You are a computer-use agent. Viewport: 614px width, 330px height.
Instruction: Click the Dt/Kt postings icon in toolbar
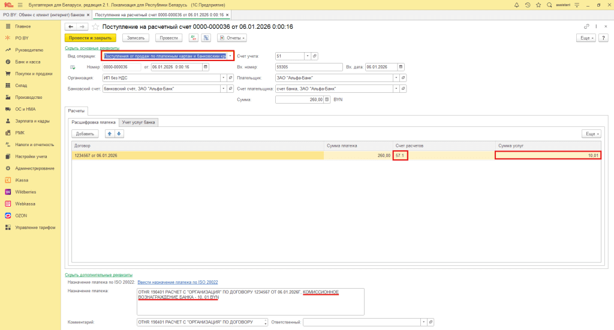(193, 38)
